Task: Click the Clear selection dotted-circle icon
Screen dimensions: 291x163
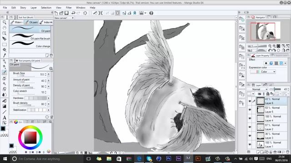Action: [85, 13]
